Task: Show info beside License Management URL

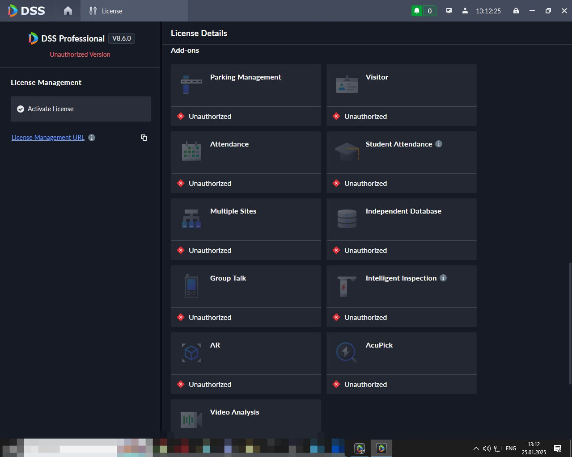Action: [92, 138]
